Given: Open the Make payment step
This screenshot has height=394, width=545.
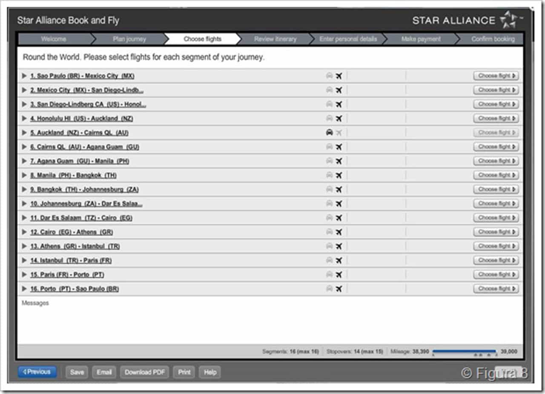Looking at the screenshot, I should (421, 39).
